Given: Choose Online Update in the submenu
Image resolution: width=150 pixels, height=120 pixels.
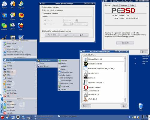Looking at the screenshot, I should tap(69, 75).
